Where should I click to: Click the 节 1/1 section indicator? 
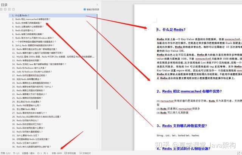[x=16, y=153]
